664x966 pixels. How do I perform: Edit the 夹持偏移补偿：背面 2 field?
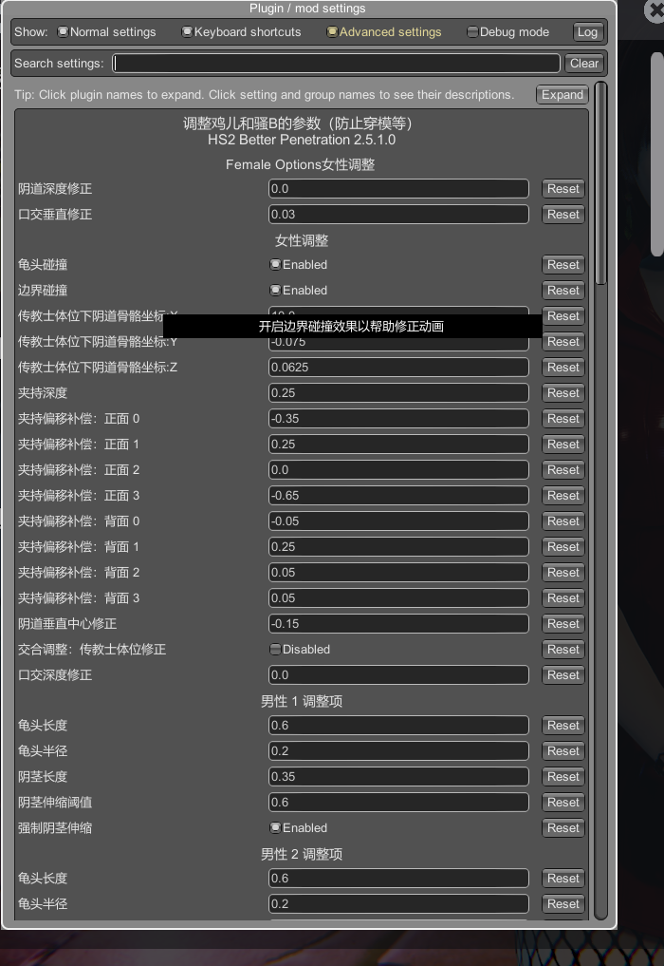pos(398,573)
